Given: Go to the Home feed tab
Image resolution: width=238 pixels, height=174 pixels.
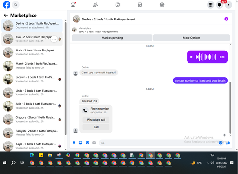Looking at the screenshot, I should (73, 5).
